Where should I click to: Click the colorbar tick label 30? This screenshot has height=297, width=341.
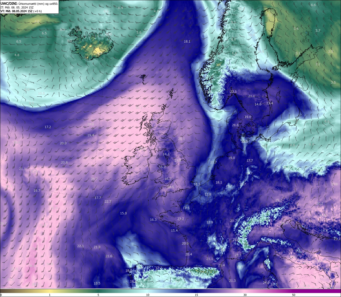pyautogui.click(x=245, y=295)
